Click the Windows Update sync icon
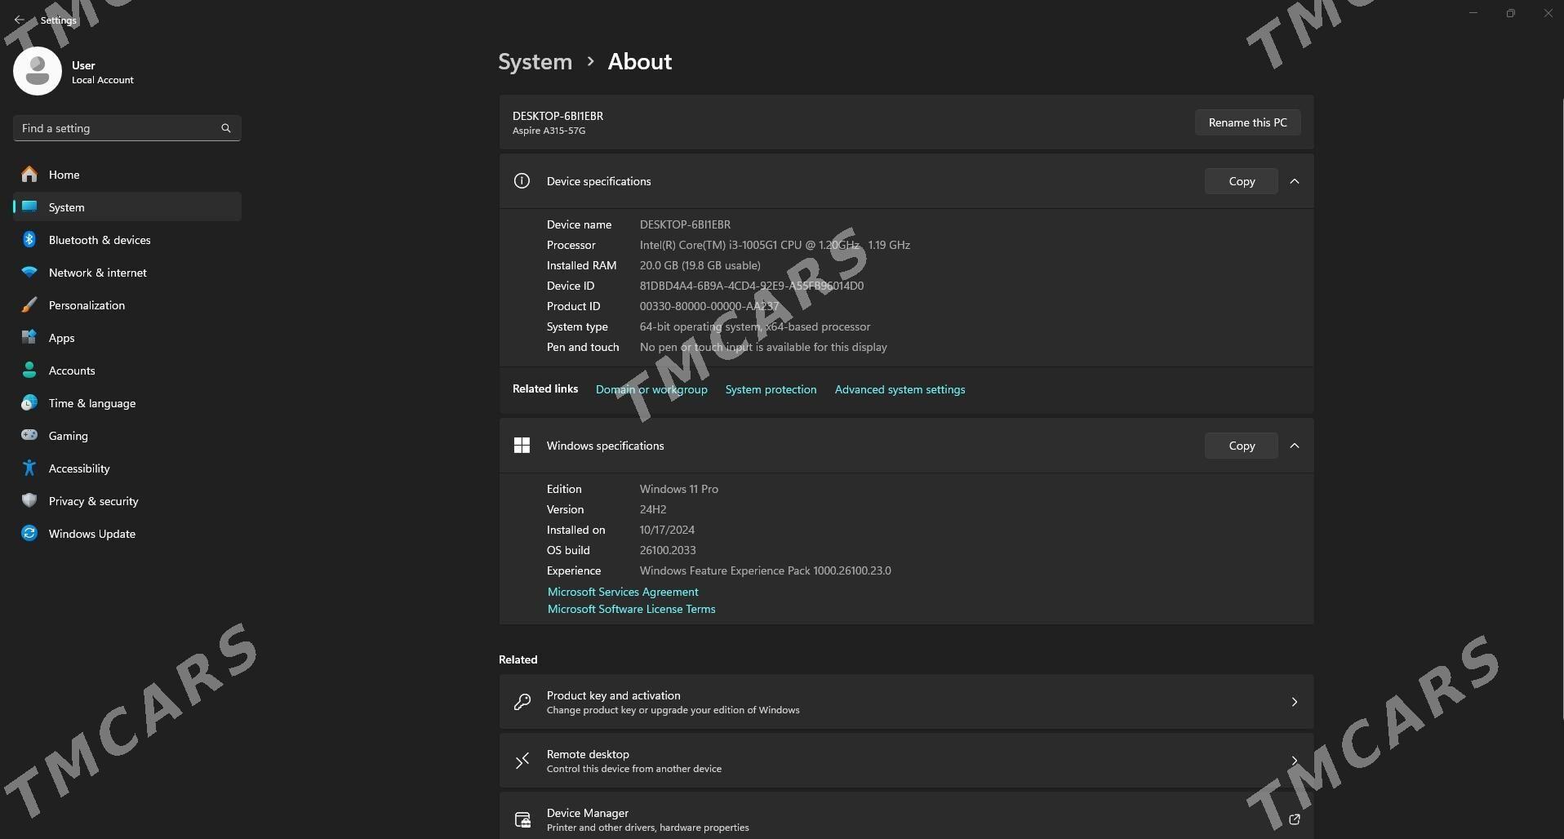The width and height of the screenshot is (1564, 839). coord(29,533)
